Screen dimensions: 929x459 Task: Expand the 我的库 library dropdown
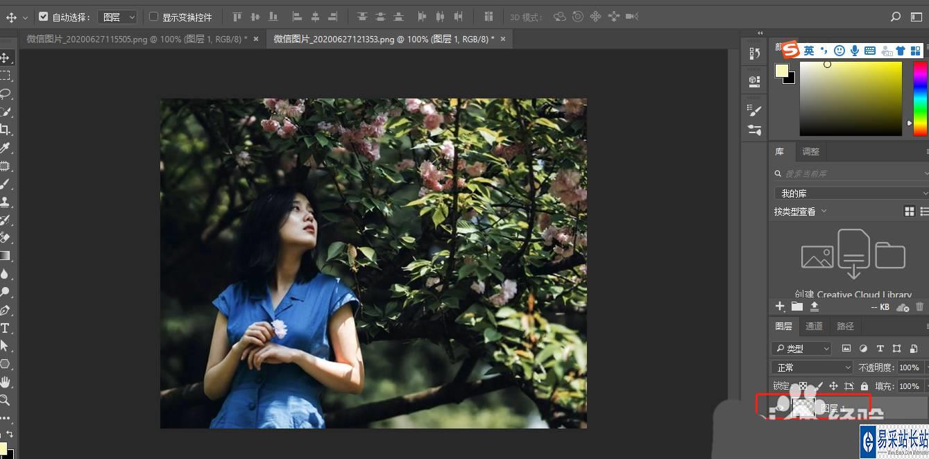point(851,193)
